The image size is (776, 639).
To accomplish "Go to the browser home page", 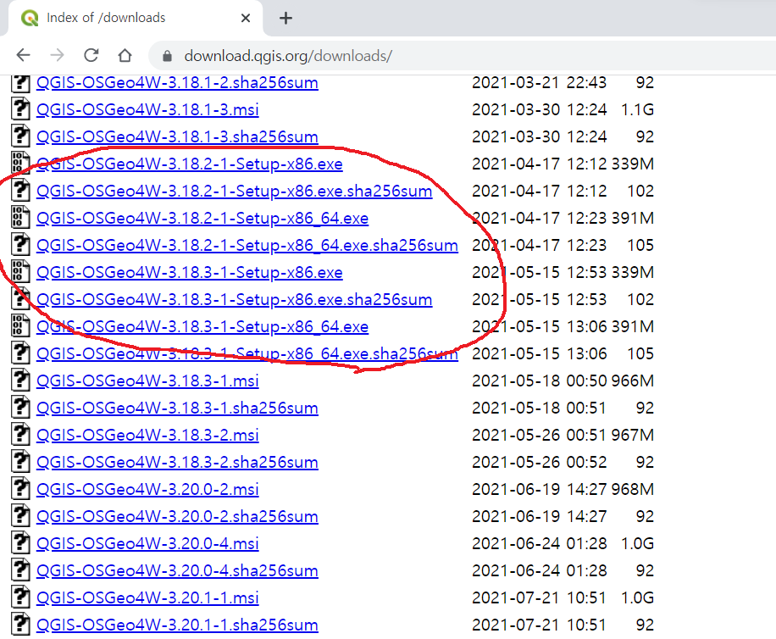I will [125, 55].
